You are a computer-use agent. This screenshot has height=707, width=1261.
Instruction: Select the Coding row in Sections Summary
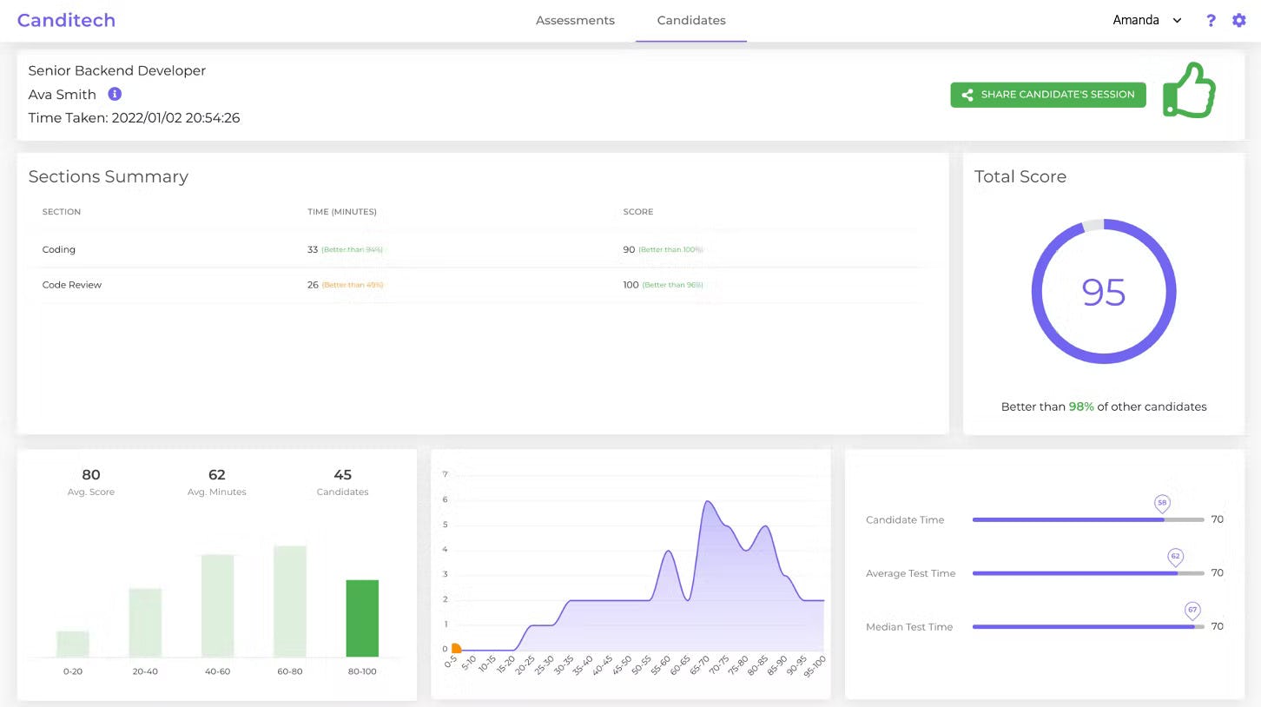(x=58, y=249)
